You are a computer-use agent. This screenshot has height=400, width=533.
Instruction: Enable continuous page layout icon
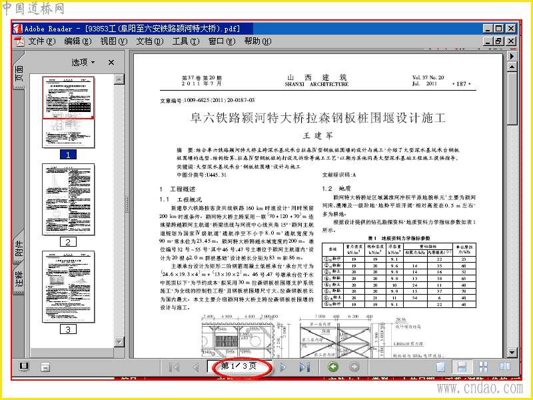(x=462, y=367)
